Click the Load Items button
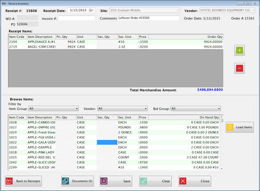Viewport: 260px width, 191px height. (240, 127)
